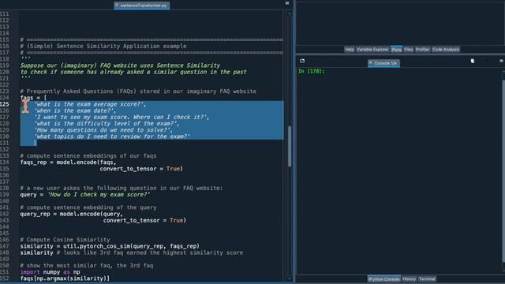
Task: Open the editor pane options menu
Action: pyautogui.click(x=287, y=3)
